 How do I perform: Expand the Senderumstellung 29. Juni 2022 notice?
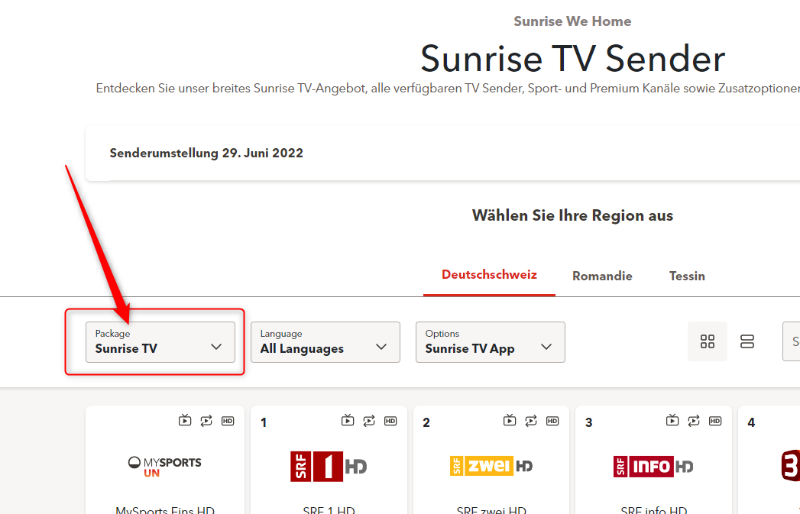pos(443,153)
